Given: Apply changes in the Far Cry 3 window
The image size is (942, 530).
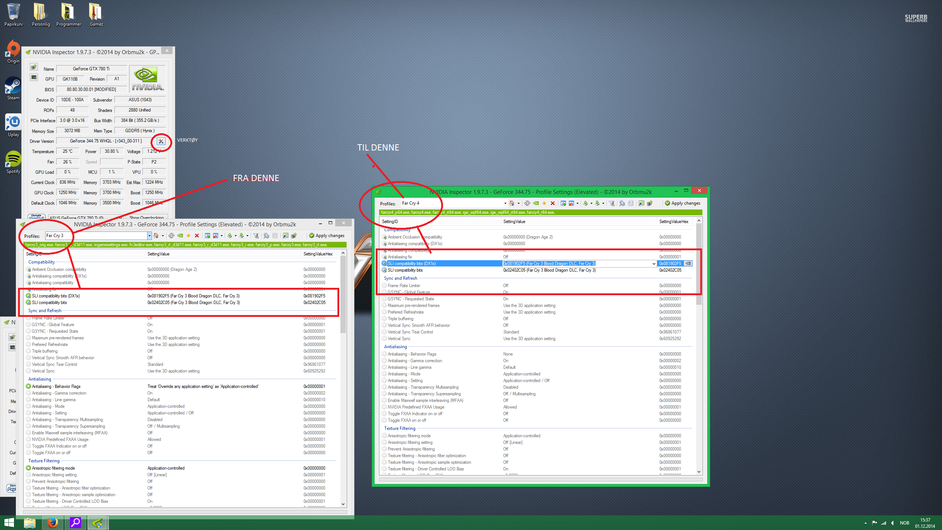Looking at the screenshot, I should pos(327,236).
